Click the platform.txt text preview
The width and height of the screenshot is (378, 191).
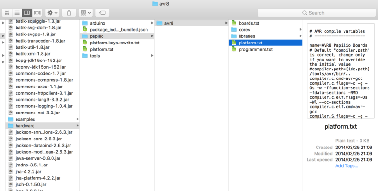coord(341,70)
